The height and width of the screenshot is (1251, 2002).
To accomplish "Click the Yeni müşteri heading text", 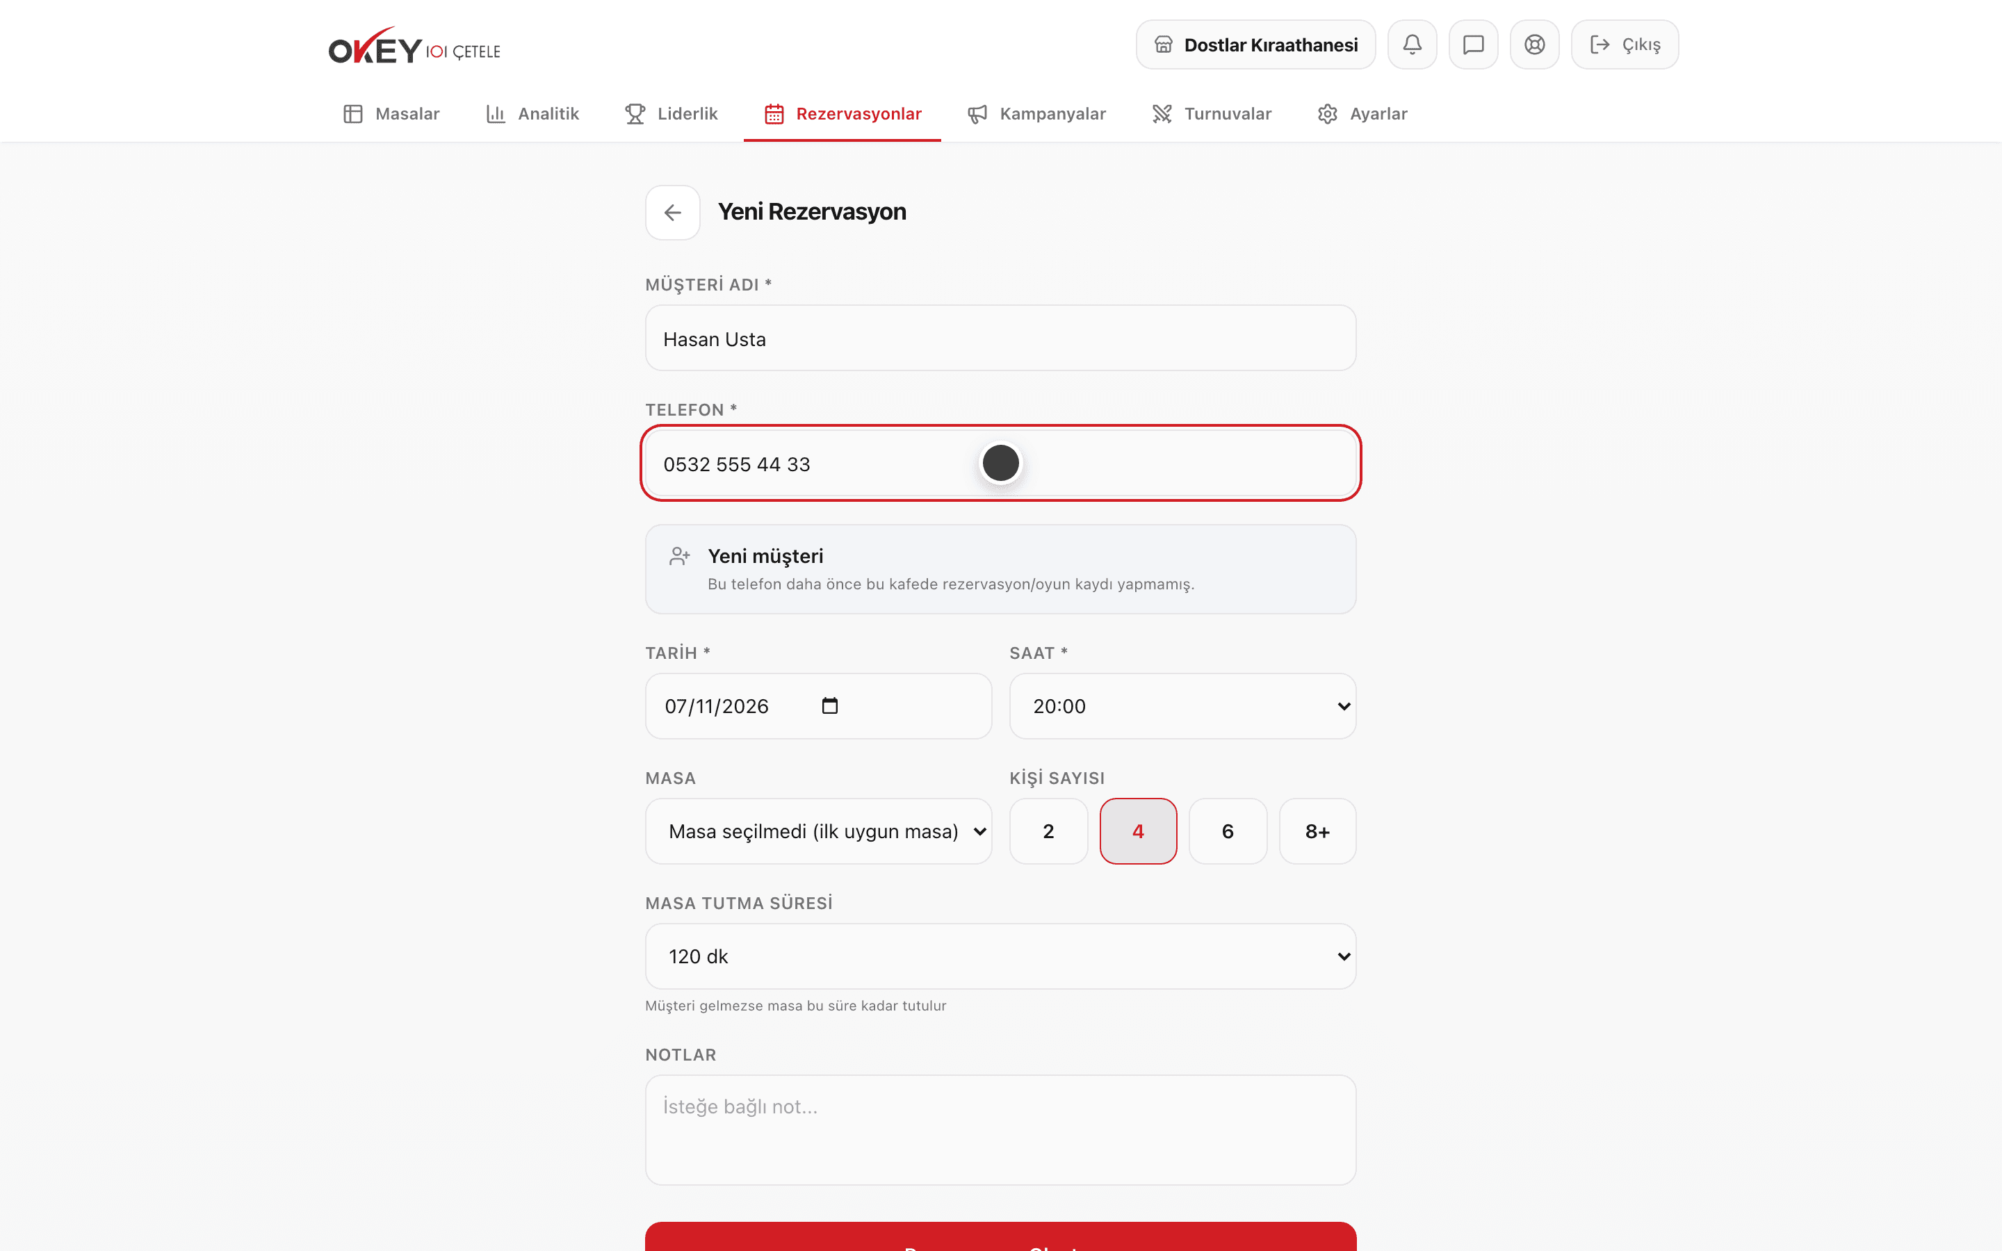I will coord(765,556).
